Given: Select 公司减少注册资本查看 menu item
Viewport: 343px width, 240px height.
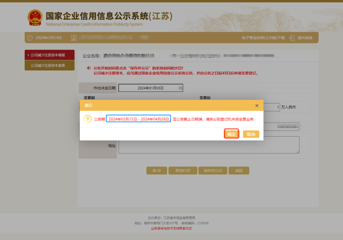Looking at the screenshot, I should coord(50,66).
